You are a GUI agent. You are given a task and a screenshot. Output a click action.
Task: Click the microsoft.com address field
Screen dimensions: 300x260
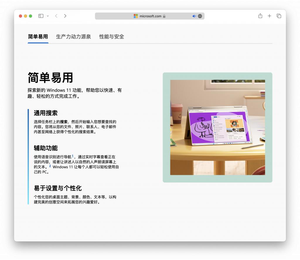pos(150,16)
